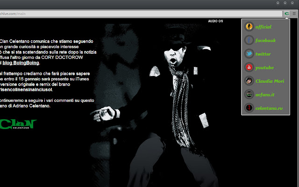Click the Clan Celentano green logo
The image size is (299, 187).
pos(18,124)
